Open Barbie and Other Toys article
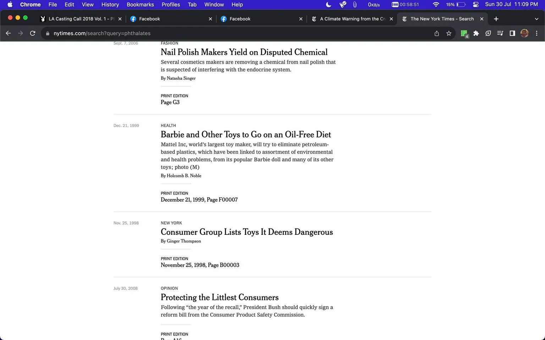The height and width of the screenshot is (340, 545). (246, 135)
